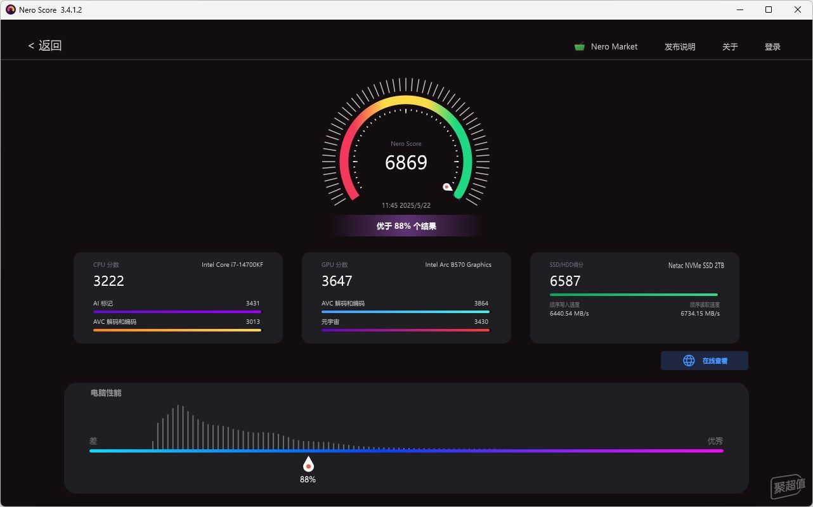Click the green SSD progress bar
813x507 pixels.
tap(634, 295)
